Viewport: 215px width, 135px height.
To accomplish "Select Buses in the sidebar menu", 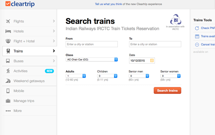I will (x=30, y=61).
